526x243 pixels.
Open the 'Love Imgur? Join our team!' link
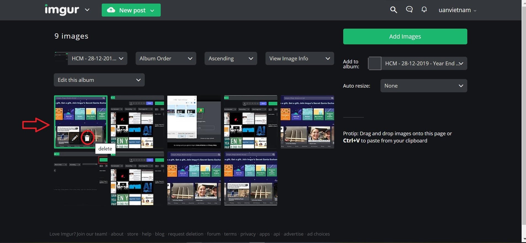click(78, 234)
